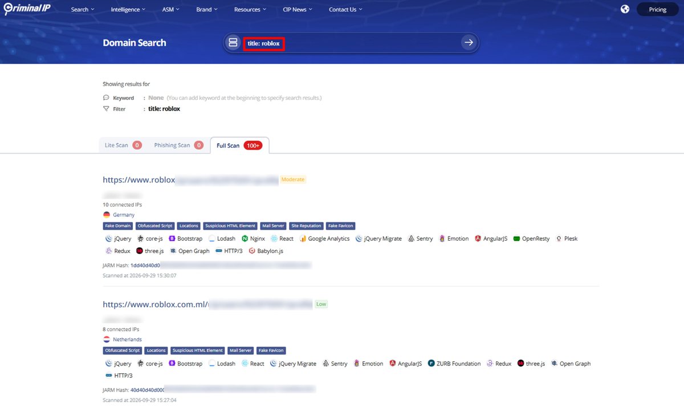Click jQuery Migrate label in first result
The width and height of the screenshot is (684, 407).
(383, 239)
